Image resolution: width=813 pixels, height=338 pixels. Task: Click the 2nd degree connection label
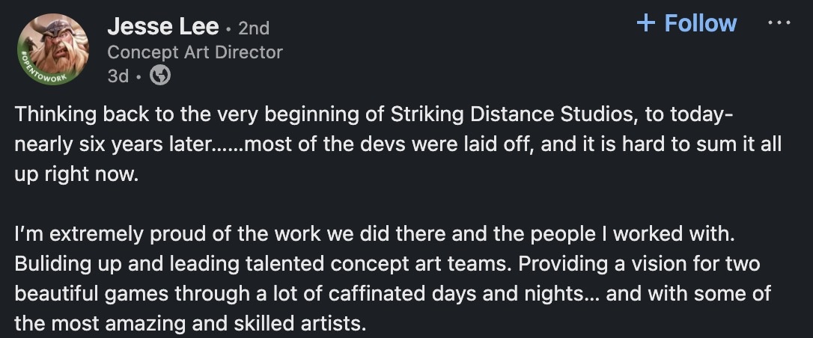click(x=254, y=28)
